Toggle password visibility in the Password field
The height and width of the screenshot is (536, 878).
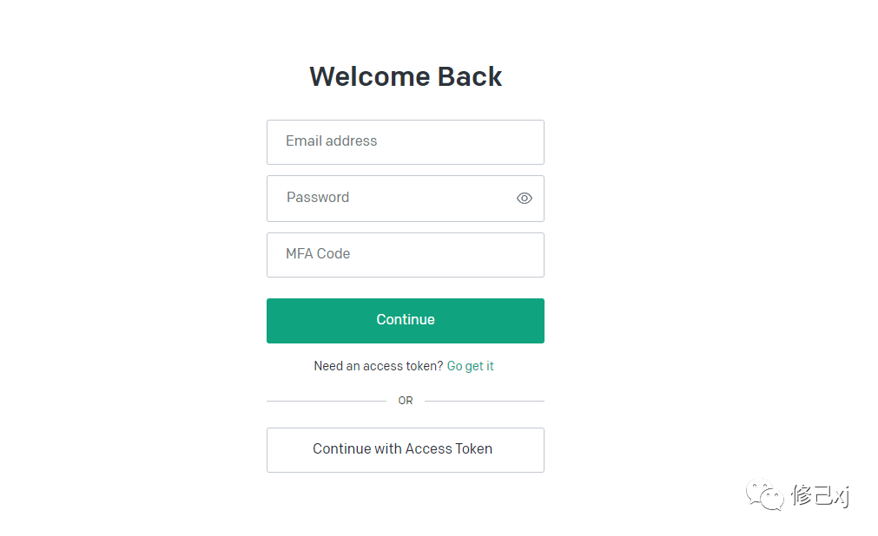[x=525, y=198]
